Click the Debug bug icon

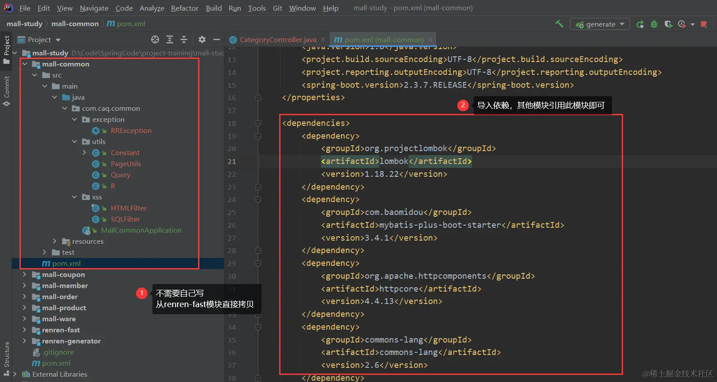pos(654,24)
